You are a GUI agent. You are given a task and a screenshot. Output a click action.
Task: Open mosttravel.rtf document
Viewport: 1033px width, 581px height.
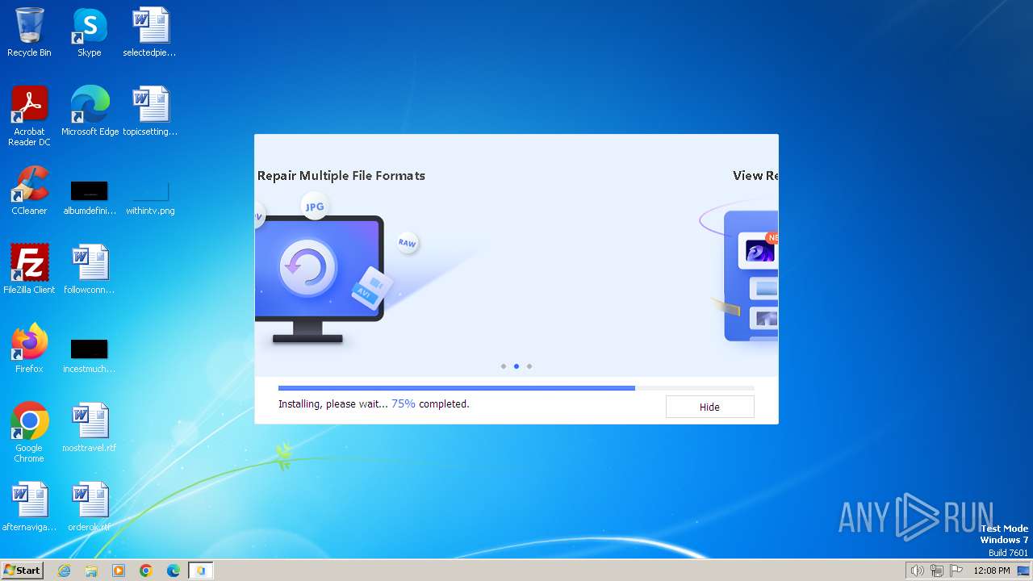click(x=90, y=428)
